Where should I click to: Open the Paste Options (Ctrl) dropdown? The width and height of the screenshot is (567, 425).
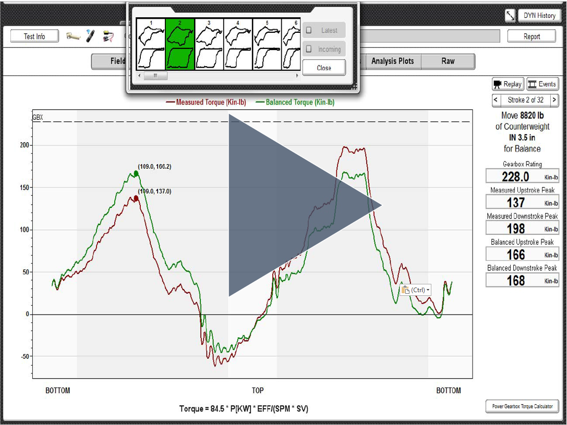point(416,290)
